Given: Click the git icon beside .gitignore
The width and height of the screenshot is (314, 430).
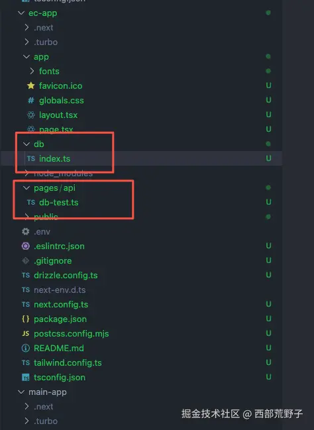Looking at the screenshot, I should point(26,260).
